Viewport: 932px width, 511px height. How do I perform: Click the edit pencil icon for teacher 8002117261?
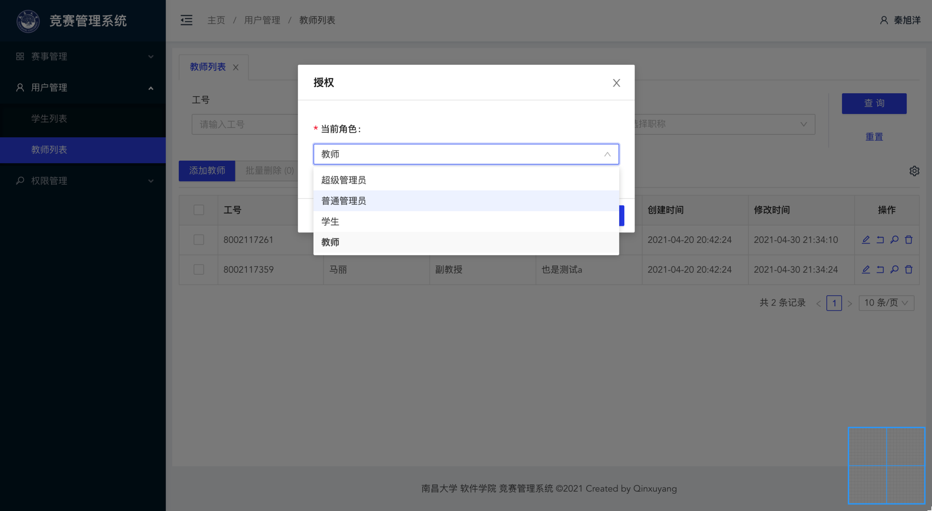pyautogui.click(x=866, y=240)
